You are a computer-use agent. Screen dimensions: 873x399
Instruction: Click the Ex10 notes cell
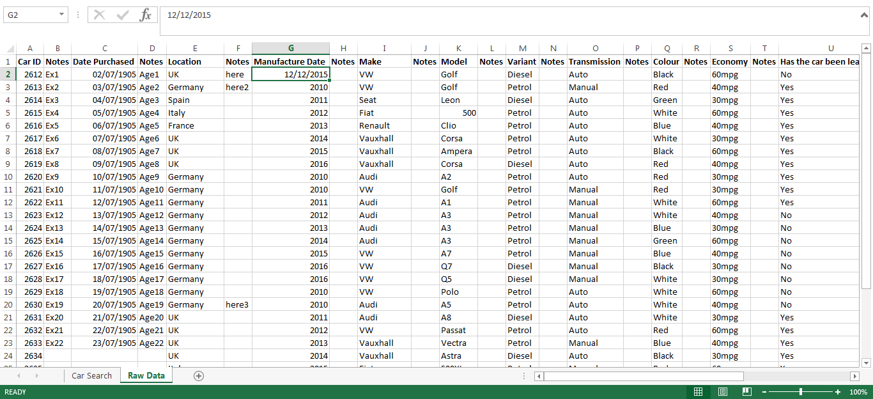58,189
